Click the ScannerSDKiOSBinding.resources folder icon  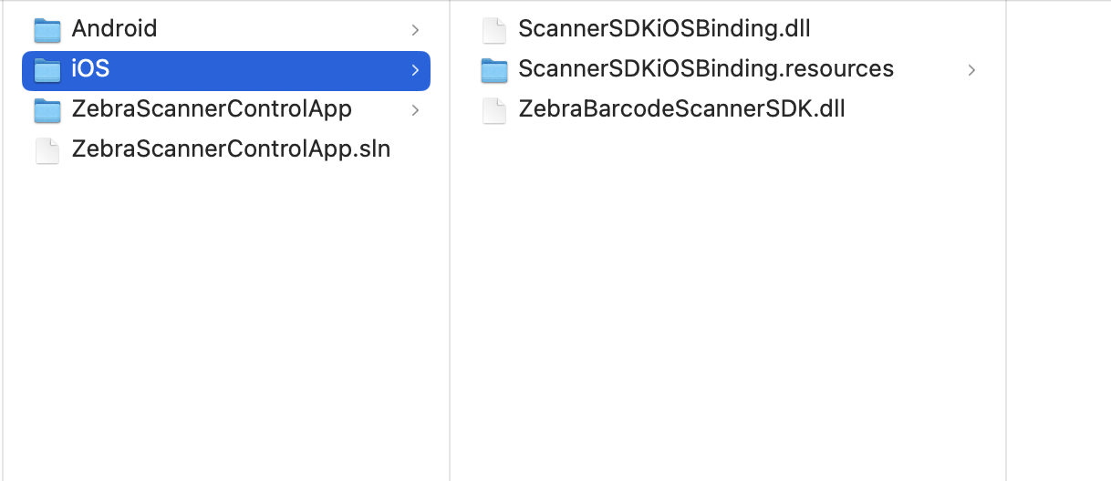click(493, 70)
